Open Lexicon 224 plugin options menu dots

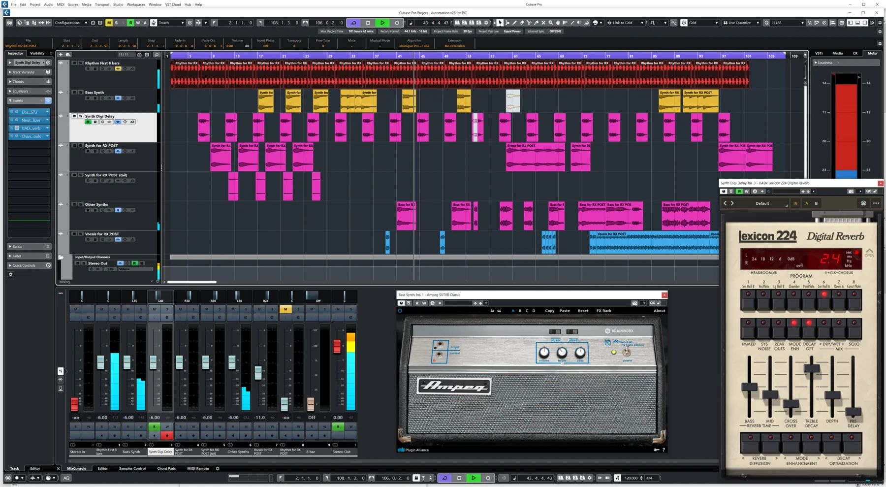pos(876,203)
